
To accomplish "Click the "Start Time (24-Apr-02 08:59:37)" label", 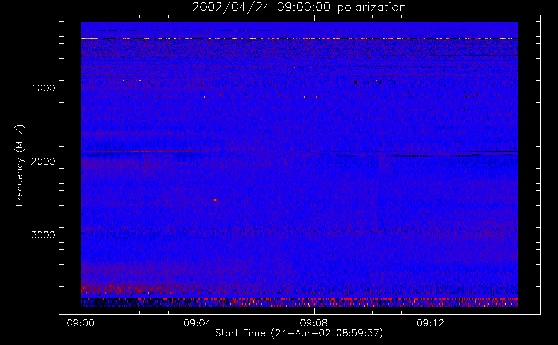I will (x=299, y=333).
